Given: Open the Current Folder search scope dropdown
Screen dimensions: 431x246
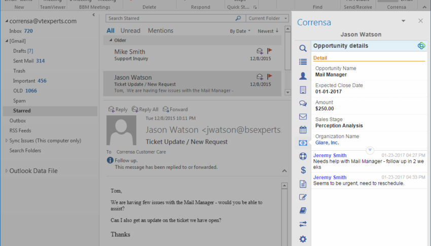Looking at the screenshot, I should (267, 18).
